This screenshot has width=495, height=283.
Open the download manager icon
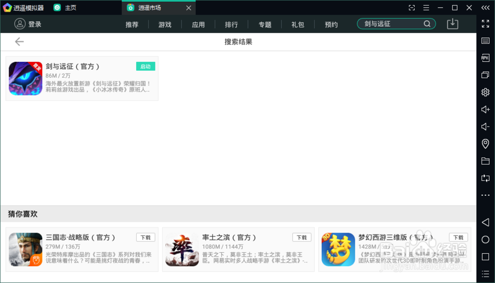pyautogui.click(x=452, y=24)
